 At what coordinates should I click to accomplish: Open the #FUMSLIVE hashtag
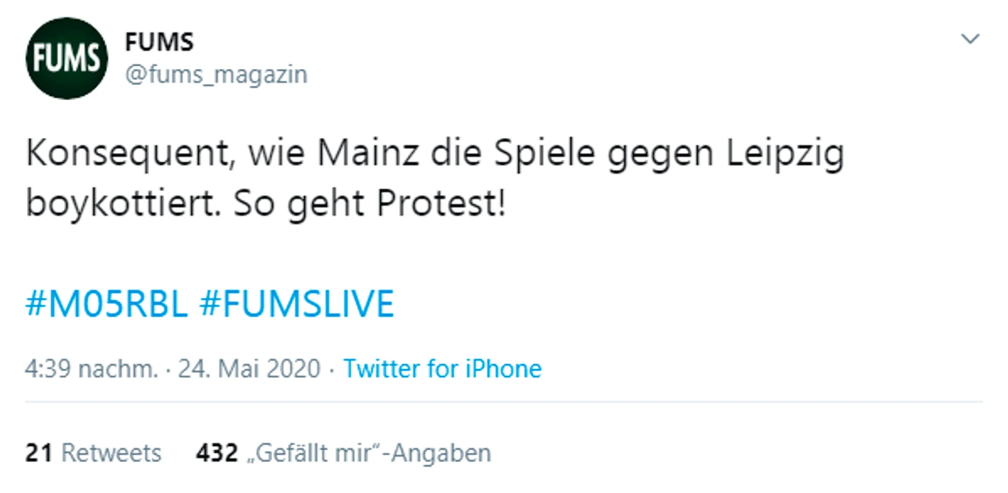[296, 304]
